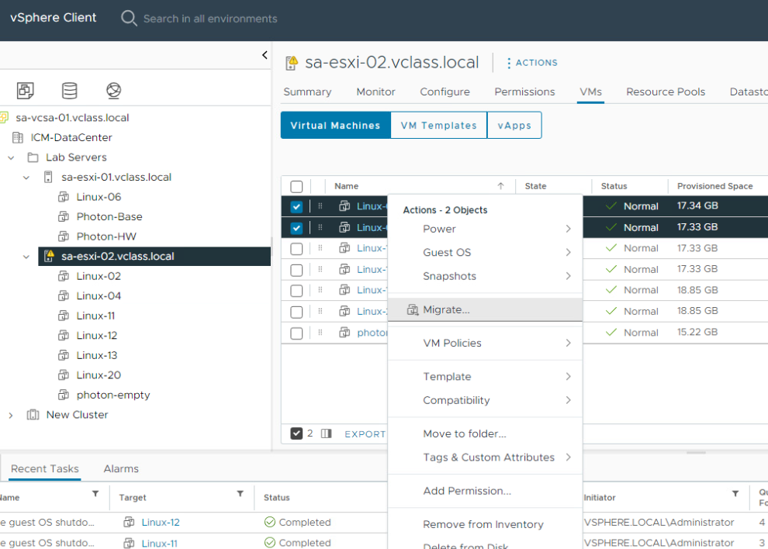Collapse the navigator pane arrow
Viewport: 768px width, 549px height.
point(265,55)
